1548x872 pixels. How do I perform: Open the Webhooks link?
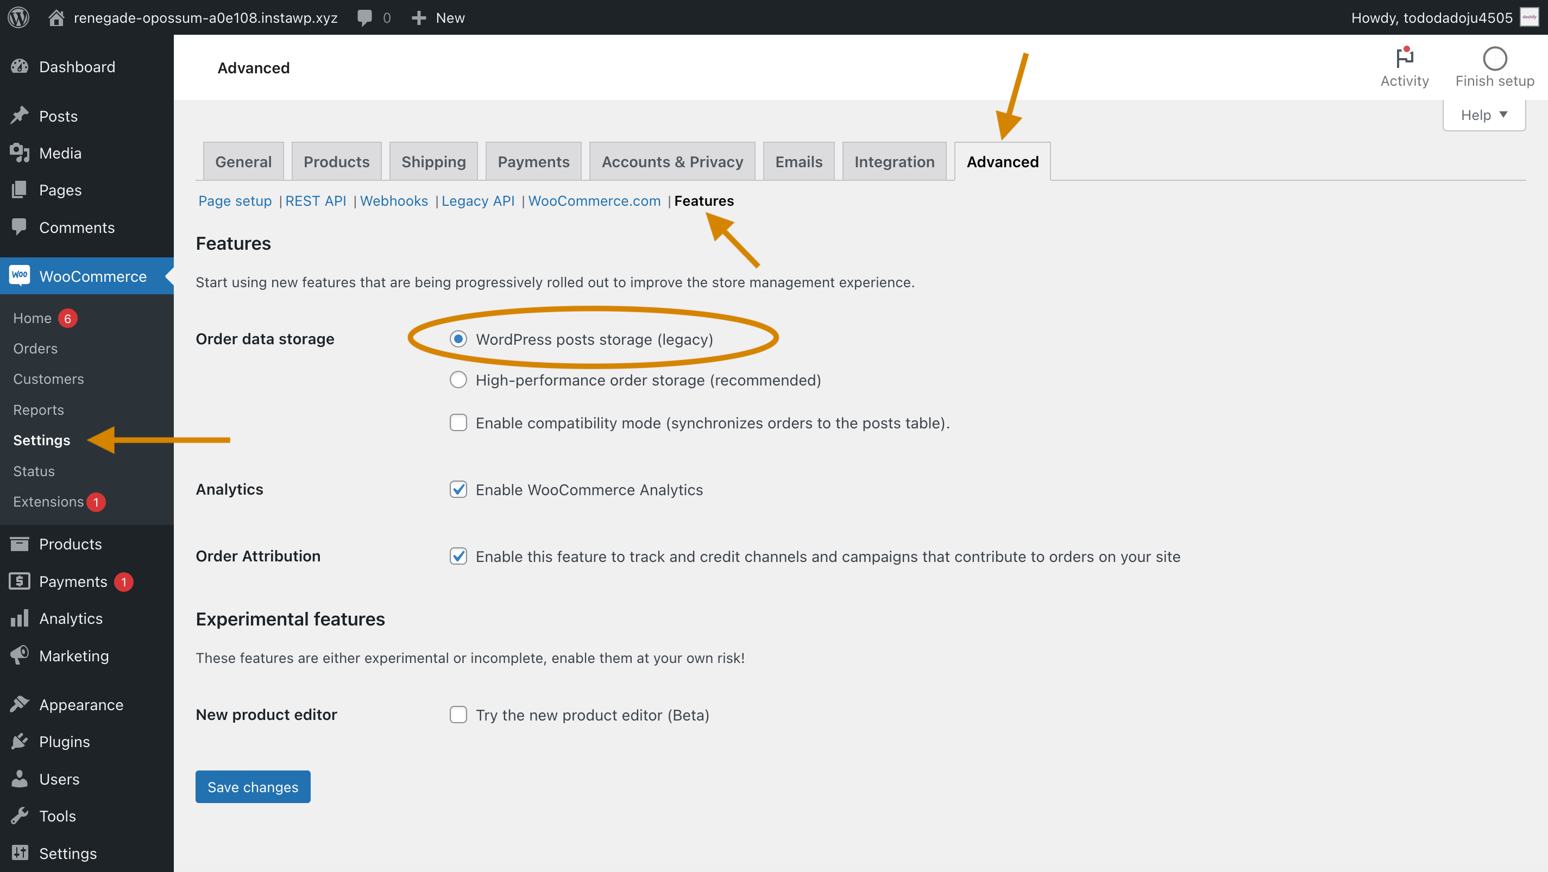pos(394,200)
